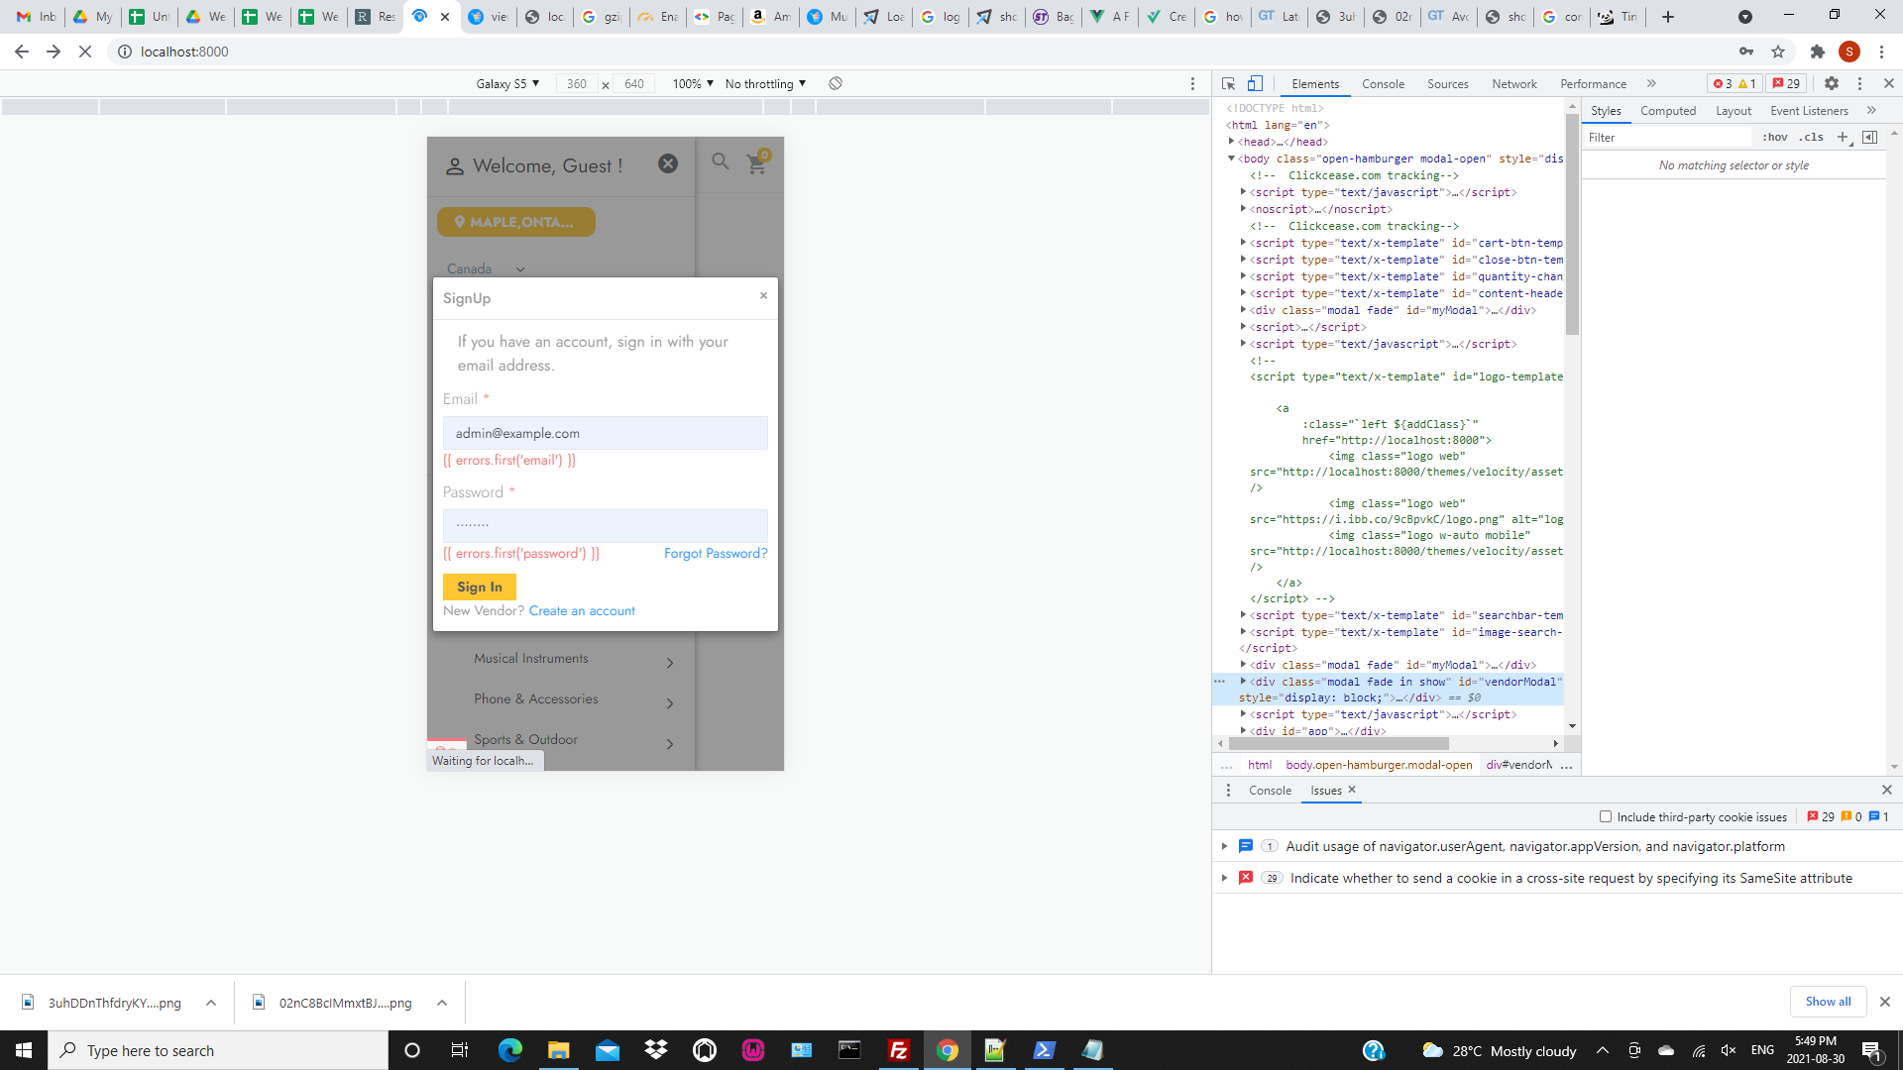1903x1070 pixels.
Task: Expand the vendorModal div node
Action: pos(1243,682)
